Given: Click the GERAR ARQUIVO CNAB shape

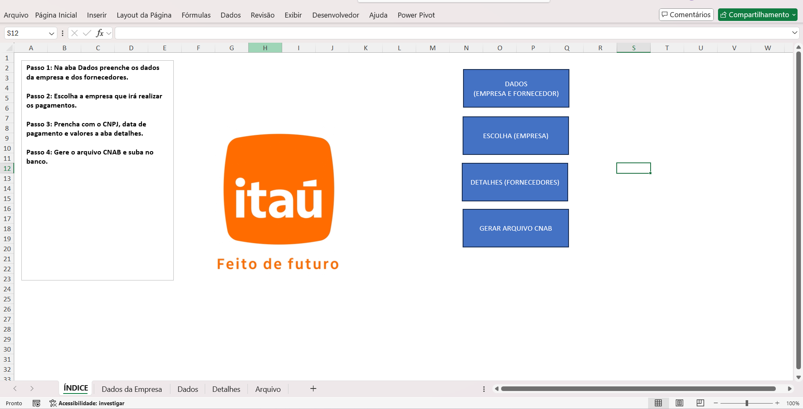Looking at the screenshot, I should (515, 228).
